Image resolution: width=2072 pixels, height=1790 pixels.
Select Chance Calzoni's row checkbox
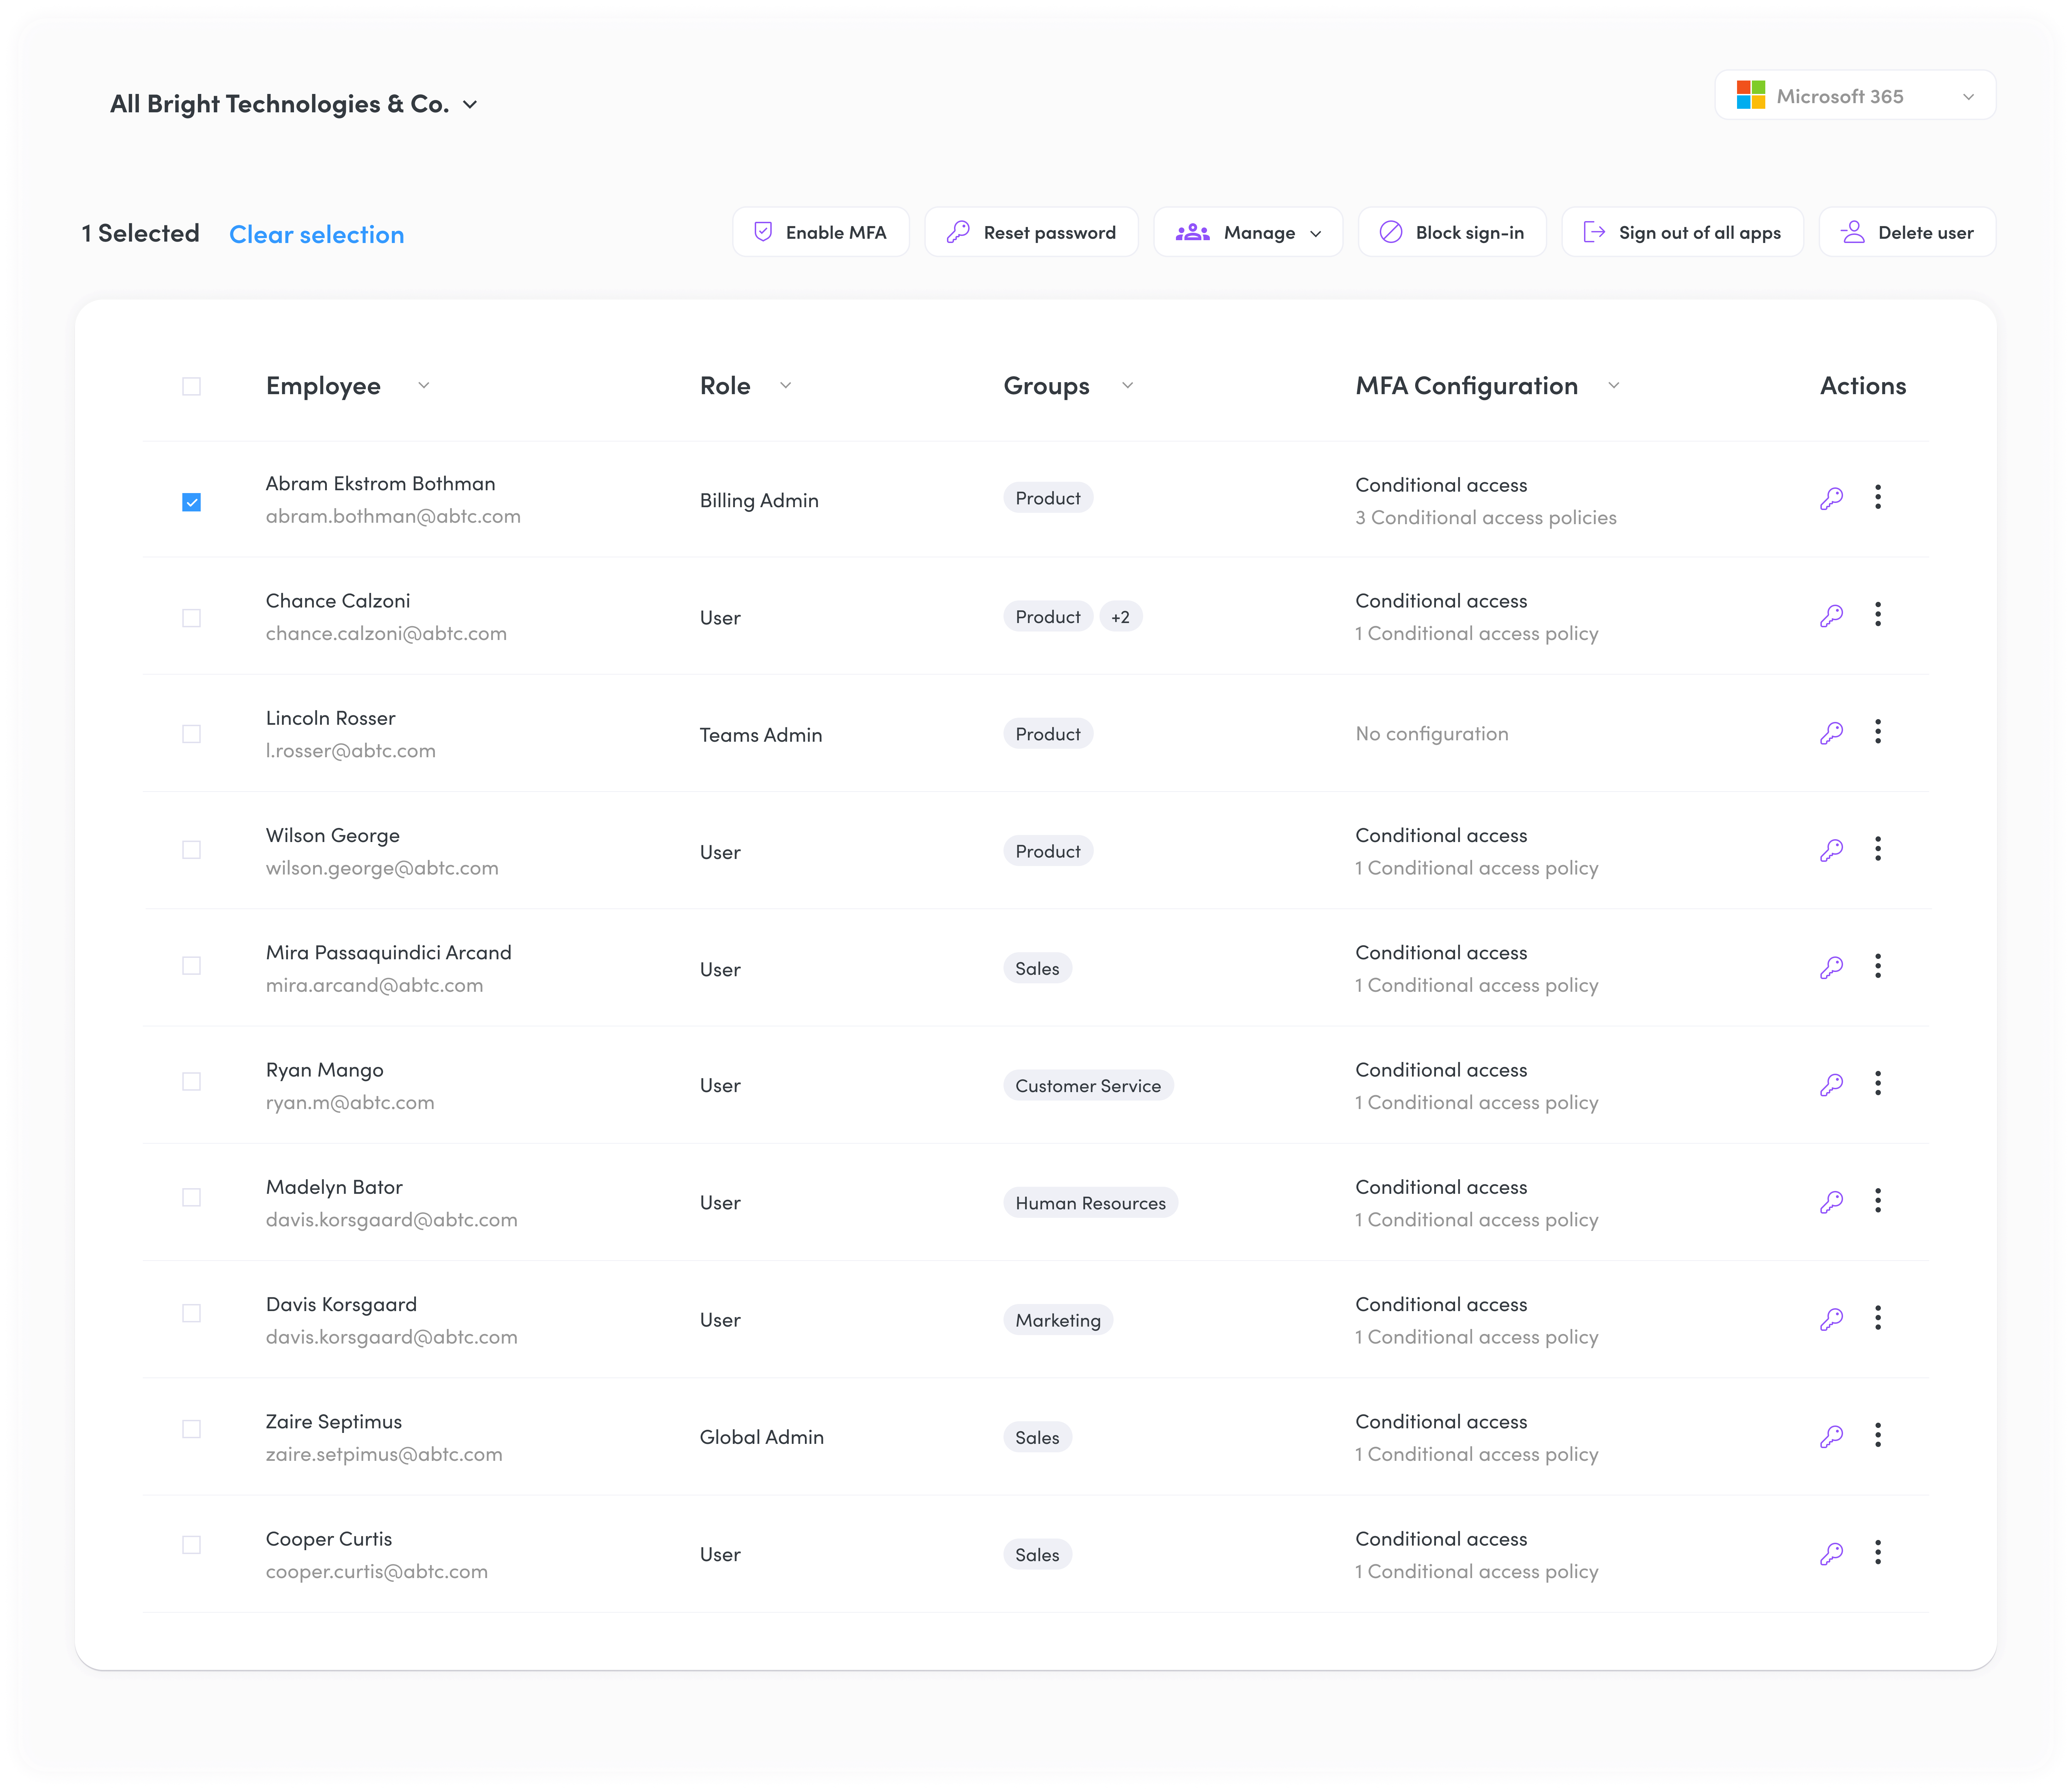[192, 618]
